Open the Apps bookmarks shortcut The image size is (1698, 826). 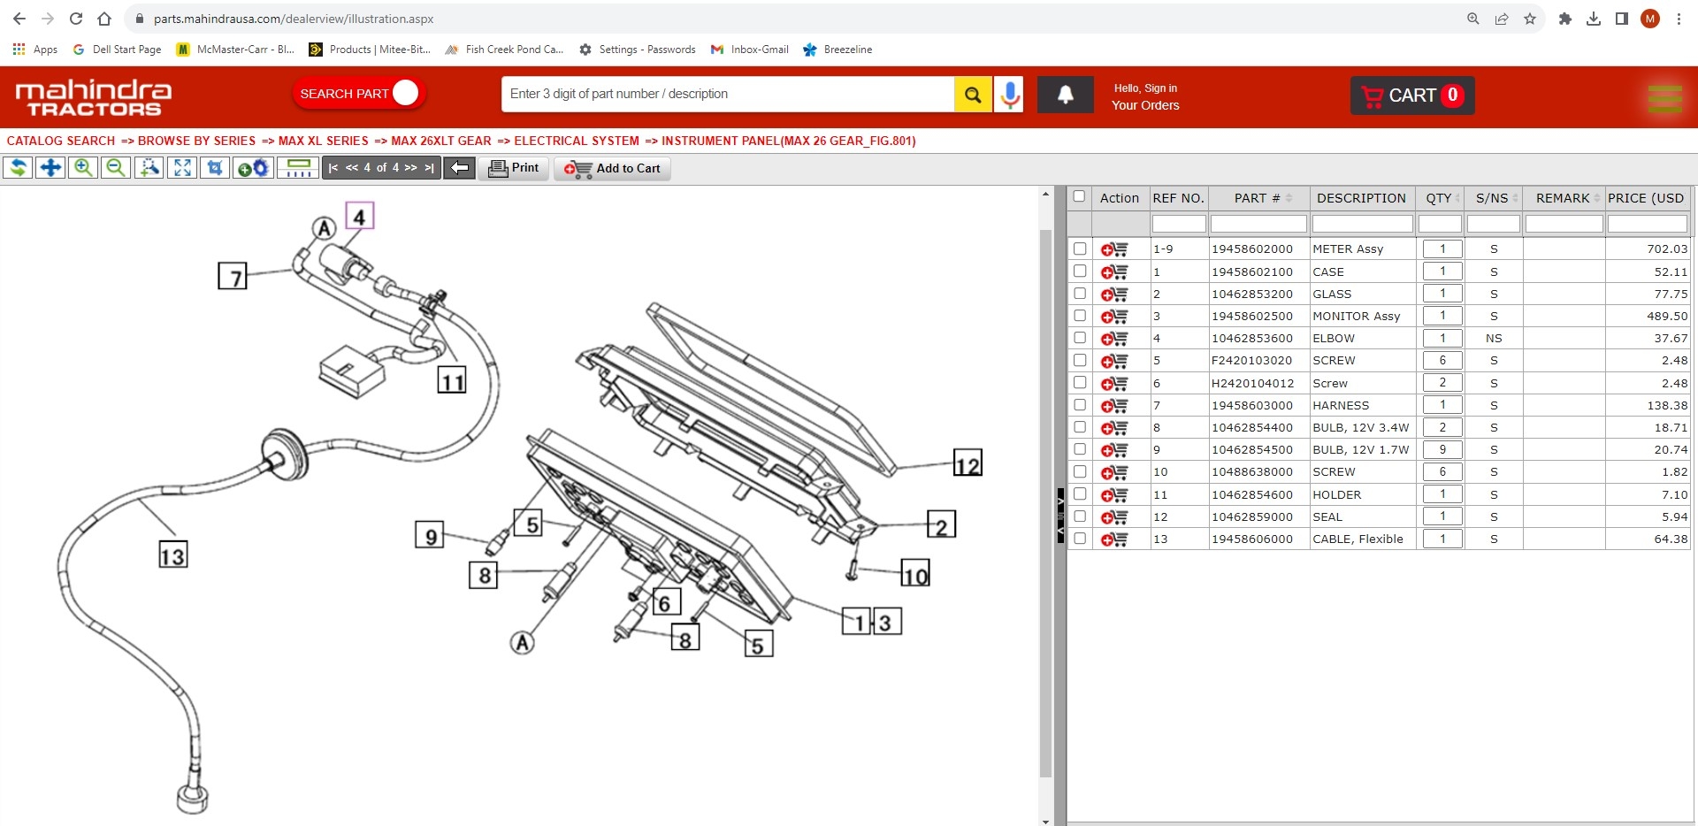35,50
